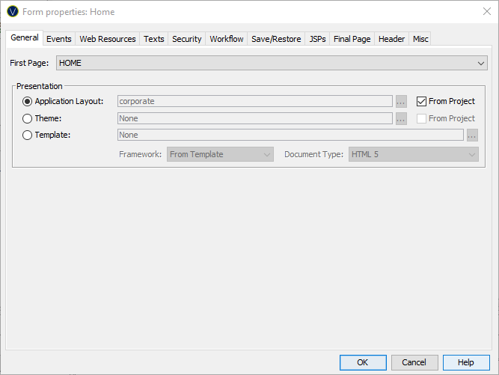The width and height of the screenshot is (499, 375).
Task: Switch to the Events tab
Action: (x=59, y=39)
